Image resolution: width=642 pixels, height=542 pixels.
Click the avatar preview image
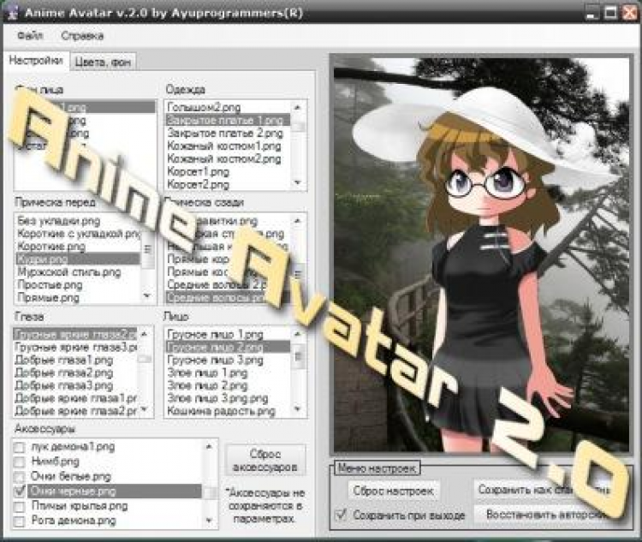tap(481, 254)
